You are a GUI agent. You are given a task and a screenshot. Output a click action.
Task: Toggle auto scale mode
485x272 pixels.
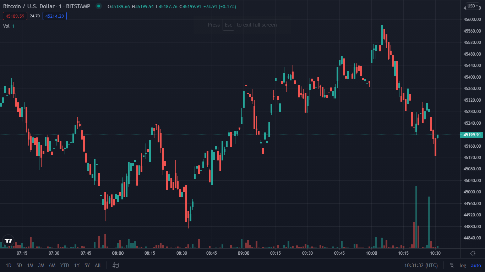tap(476, 265)
